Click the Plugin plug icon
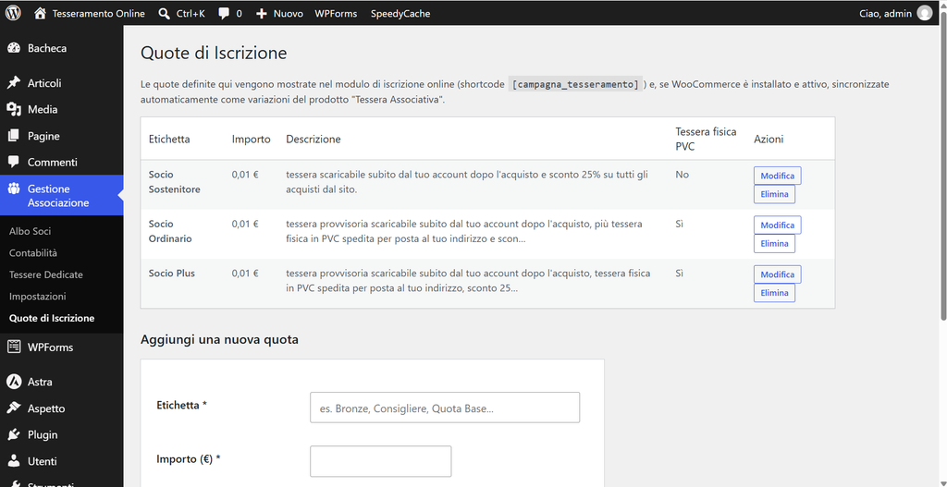The image size is (947, 487). [14, 434]
